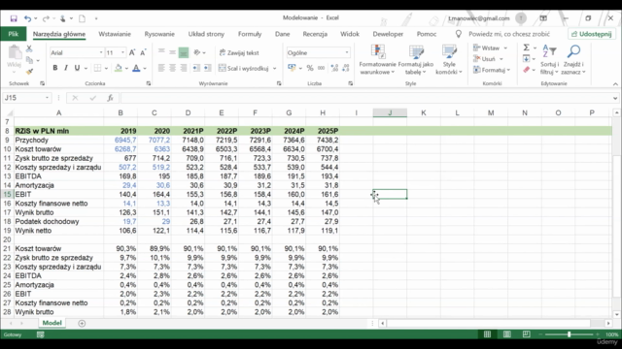Click the increase indent icon

(207, 68)
